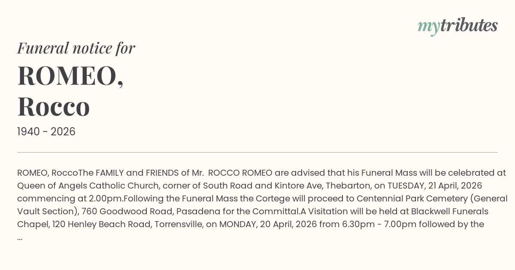The width and height of the screenshot is (515, 270).
Task: Click the mytributes logo
Action: 457,26
